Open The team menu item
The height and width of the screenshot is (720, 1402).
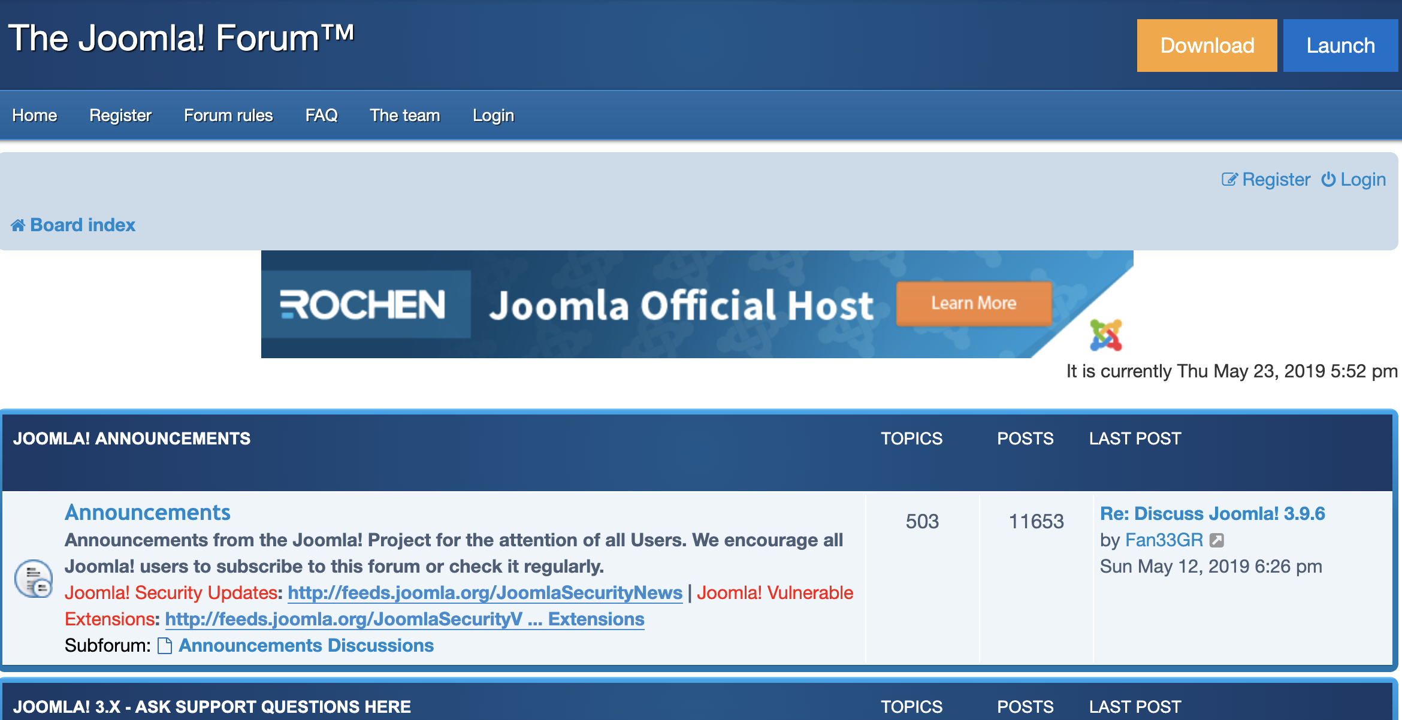405,115
